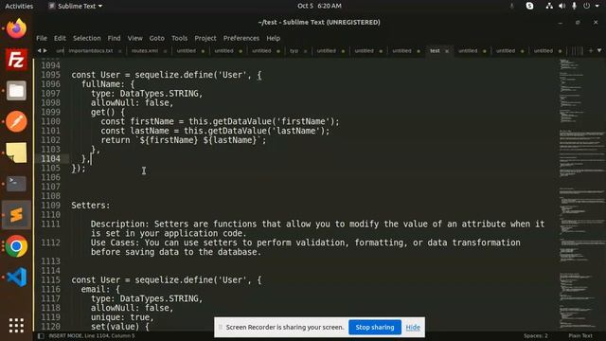Open the Preferences menu
606x341 pixels.
(241, 38)
